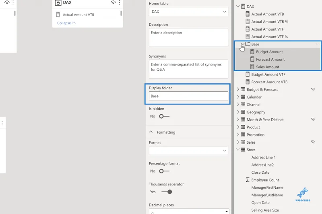
Task: Collapse the Formatting section
Action: [151, 132]
